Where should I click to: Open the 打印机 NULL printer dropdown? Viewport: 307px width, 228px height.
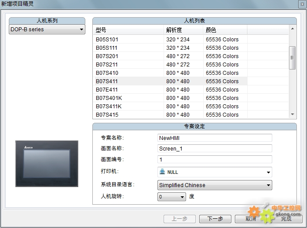coord(215,172)
